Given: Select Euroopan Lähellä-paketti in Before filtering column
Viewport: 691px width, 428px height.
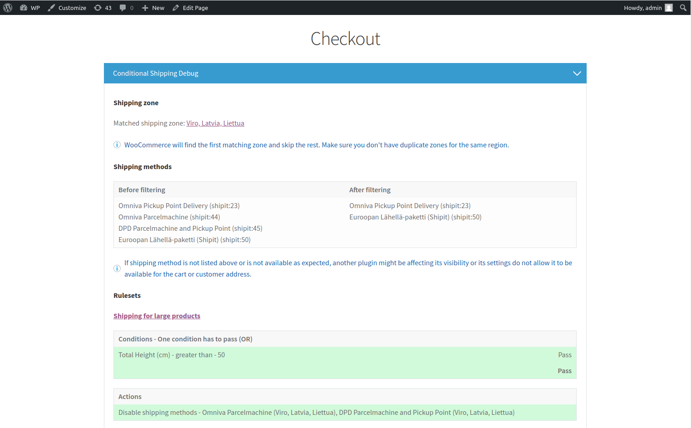Looking at the screenshot, I should pos(185,240).
